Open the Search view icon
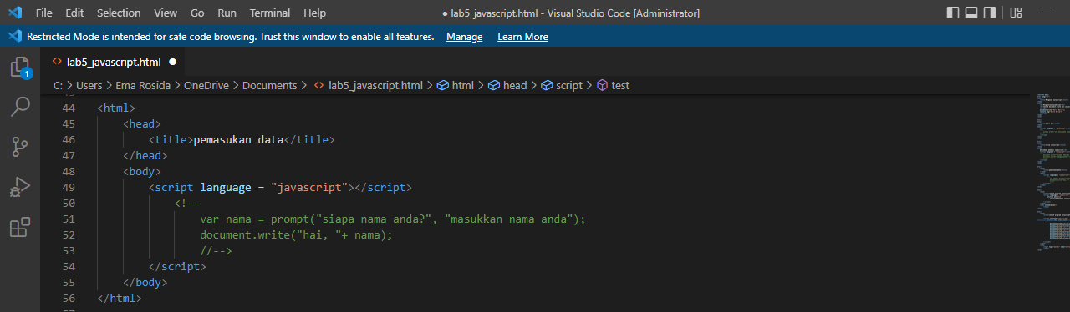 (20, 107)
